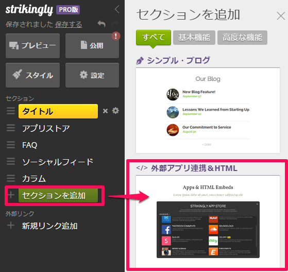
Task: Delete タイトル section with the x icon
Action: pyautogui.click(x=105, y=111)
